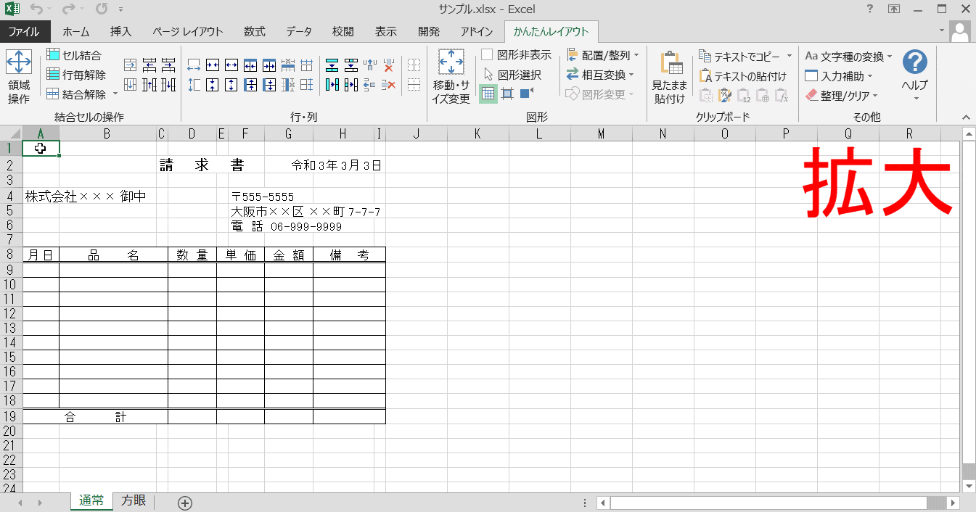Open the quick access toolbar customize arrow

(x=120, y=10)
